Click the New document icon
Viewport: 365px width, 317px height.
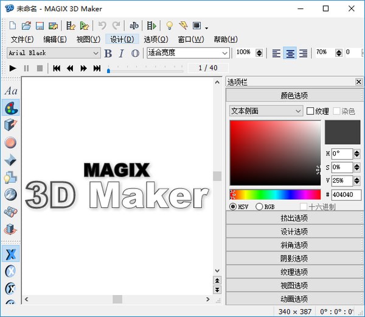pyautogui.click(x=13, y=26)
